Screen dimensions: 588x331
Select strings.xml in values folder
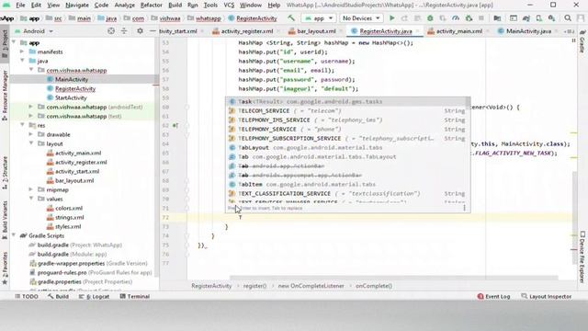click(70, 217)
